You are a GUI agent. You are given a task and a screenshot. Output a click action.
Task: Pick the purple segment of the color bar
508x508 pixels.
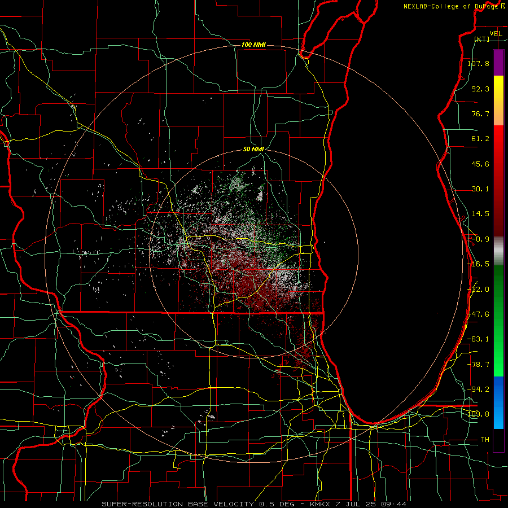point(498,63)
